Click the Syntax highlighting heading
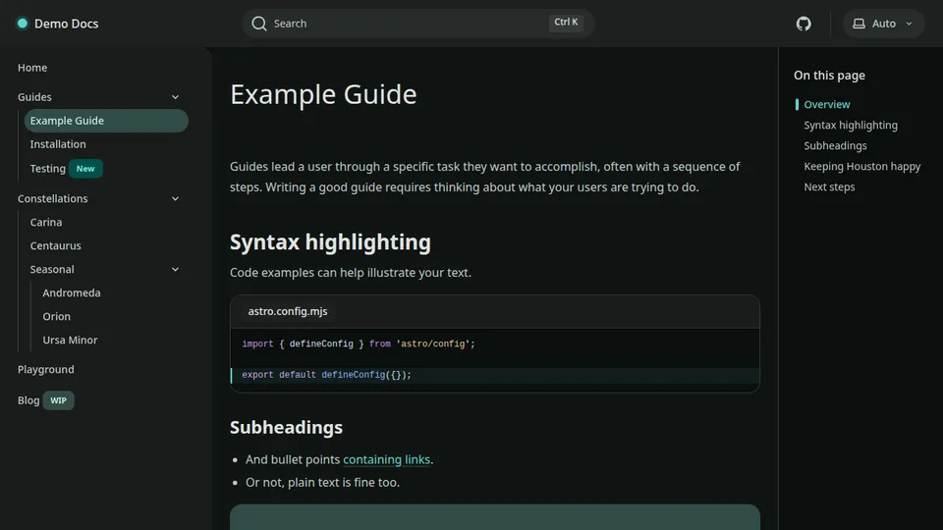 (x=330, y=242)
